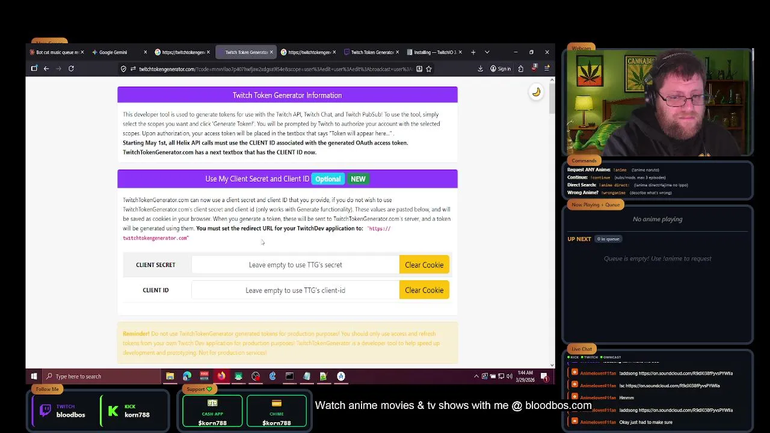Launch Microsoft Edge from the taskbar

tap(187, 376)
